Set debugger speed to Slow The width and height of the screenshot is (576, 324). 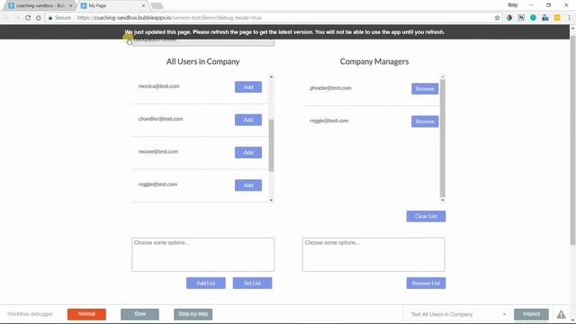tap(140, 314)
